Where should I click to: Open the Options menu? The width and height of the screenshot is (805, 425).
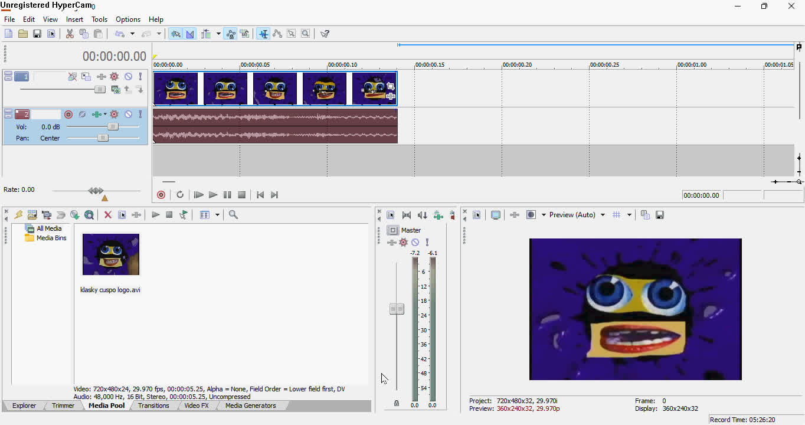click(128, 19)
